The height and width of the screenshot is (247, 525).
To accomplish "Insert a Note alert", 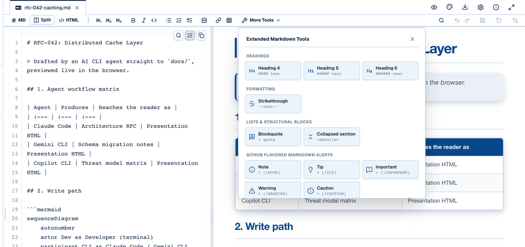I will (273, 170).
